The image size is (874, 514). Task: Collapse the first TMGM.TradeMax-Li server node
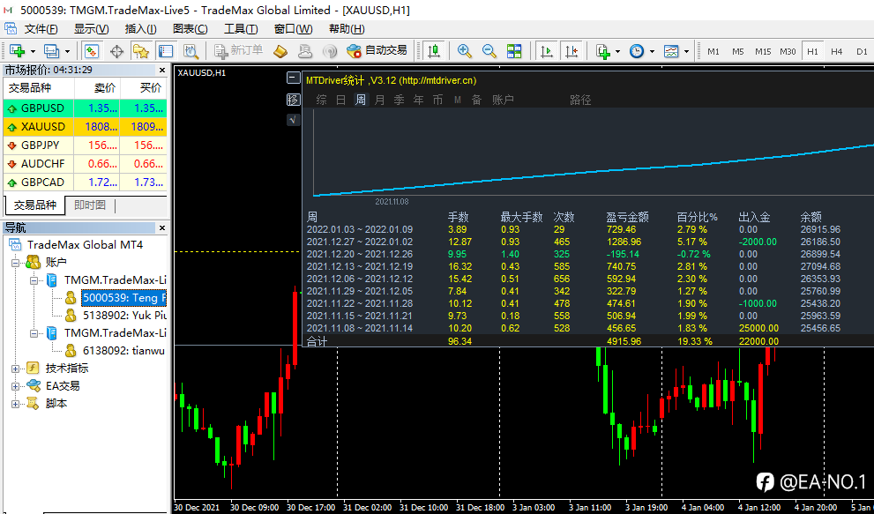point(34,279)
